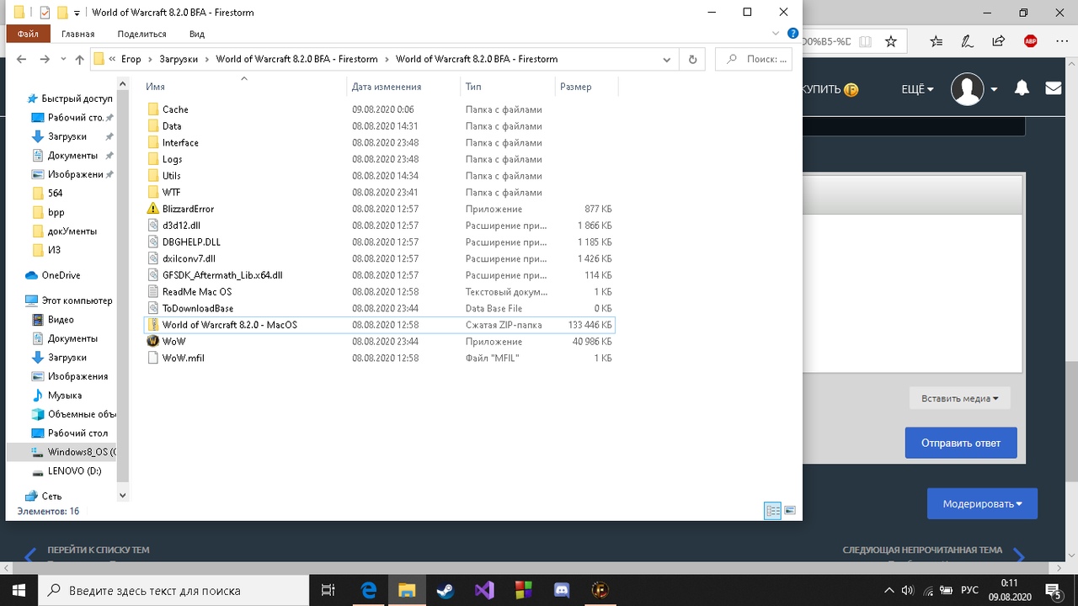Open the Data folder
Viewport: 1078px width, 606px height.
(172, 126)
